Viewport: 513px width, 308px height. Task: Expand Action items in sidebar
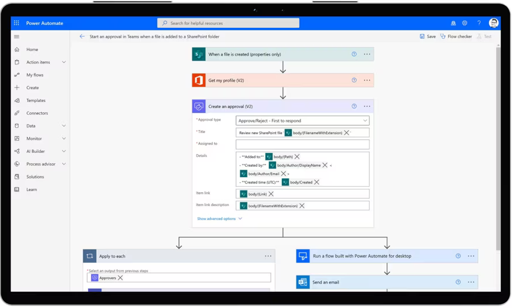[64, 62]
